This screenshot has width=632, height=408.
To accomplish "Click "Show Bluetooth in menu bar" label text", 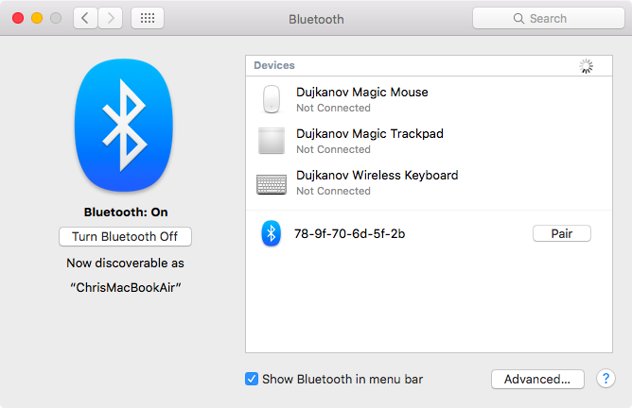I will (x=342, y=379).
